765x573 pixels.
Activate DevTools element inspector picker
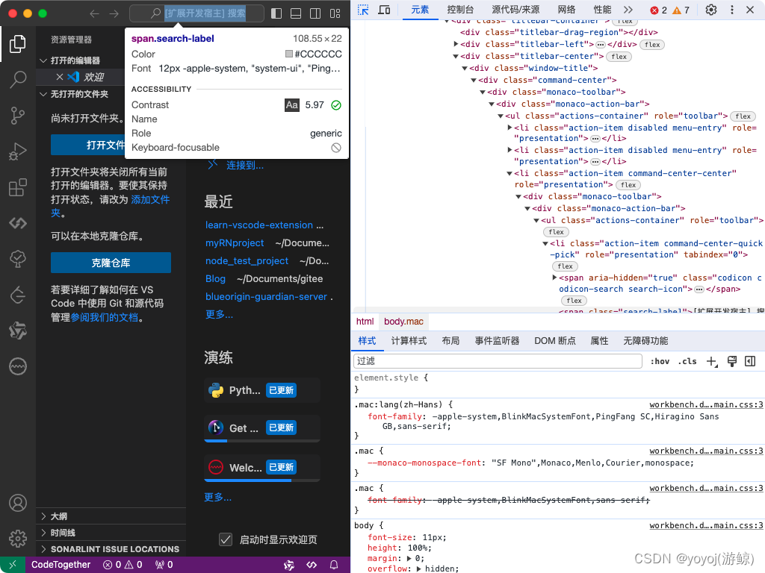pyautogui.click(x=363, y=10)
